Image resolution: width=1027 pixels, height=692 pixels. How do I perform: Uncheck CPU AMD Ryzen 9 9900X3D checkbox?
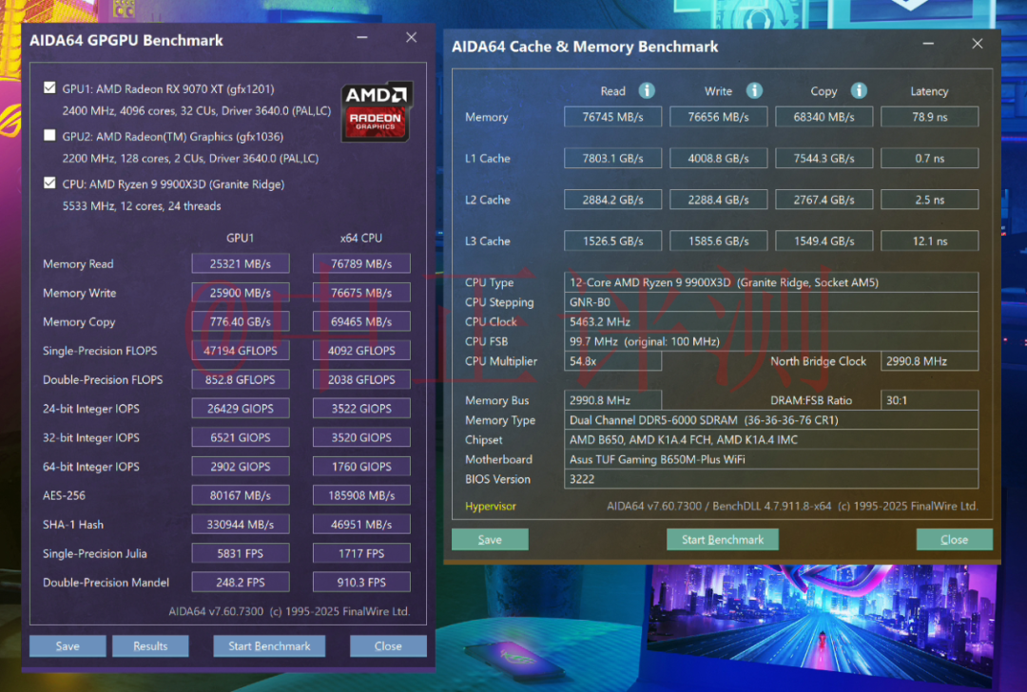49,183
